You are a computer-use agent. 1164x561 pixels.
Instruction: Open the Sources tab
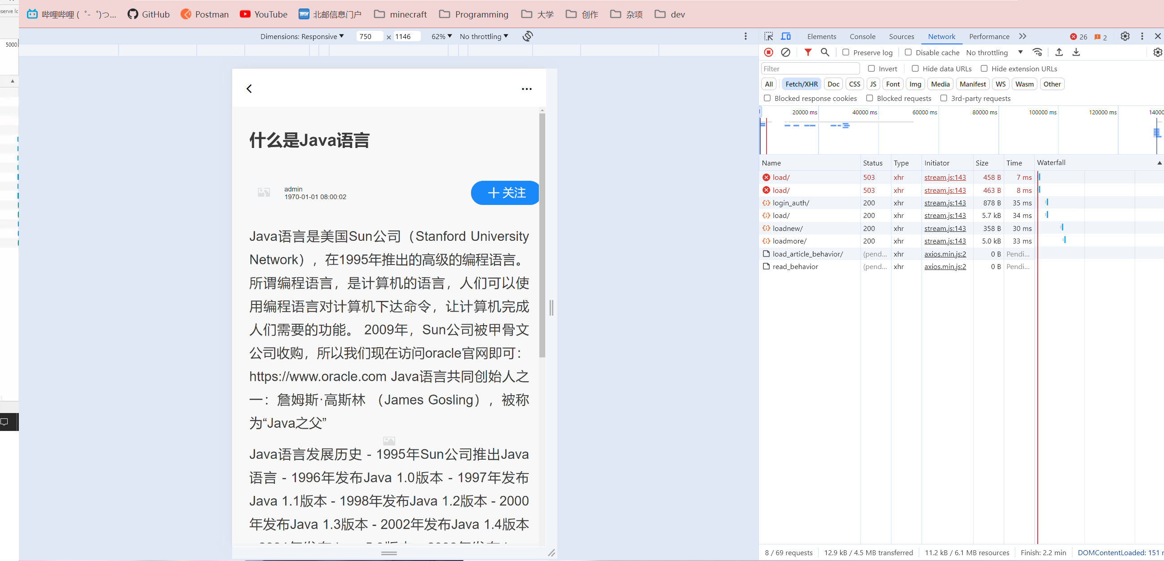901,36
